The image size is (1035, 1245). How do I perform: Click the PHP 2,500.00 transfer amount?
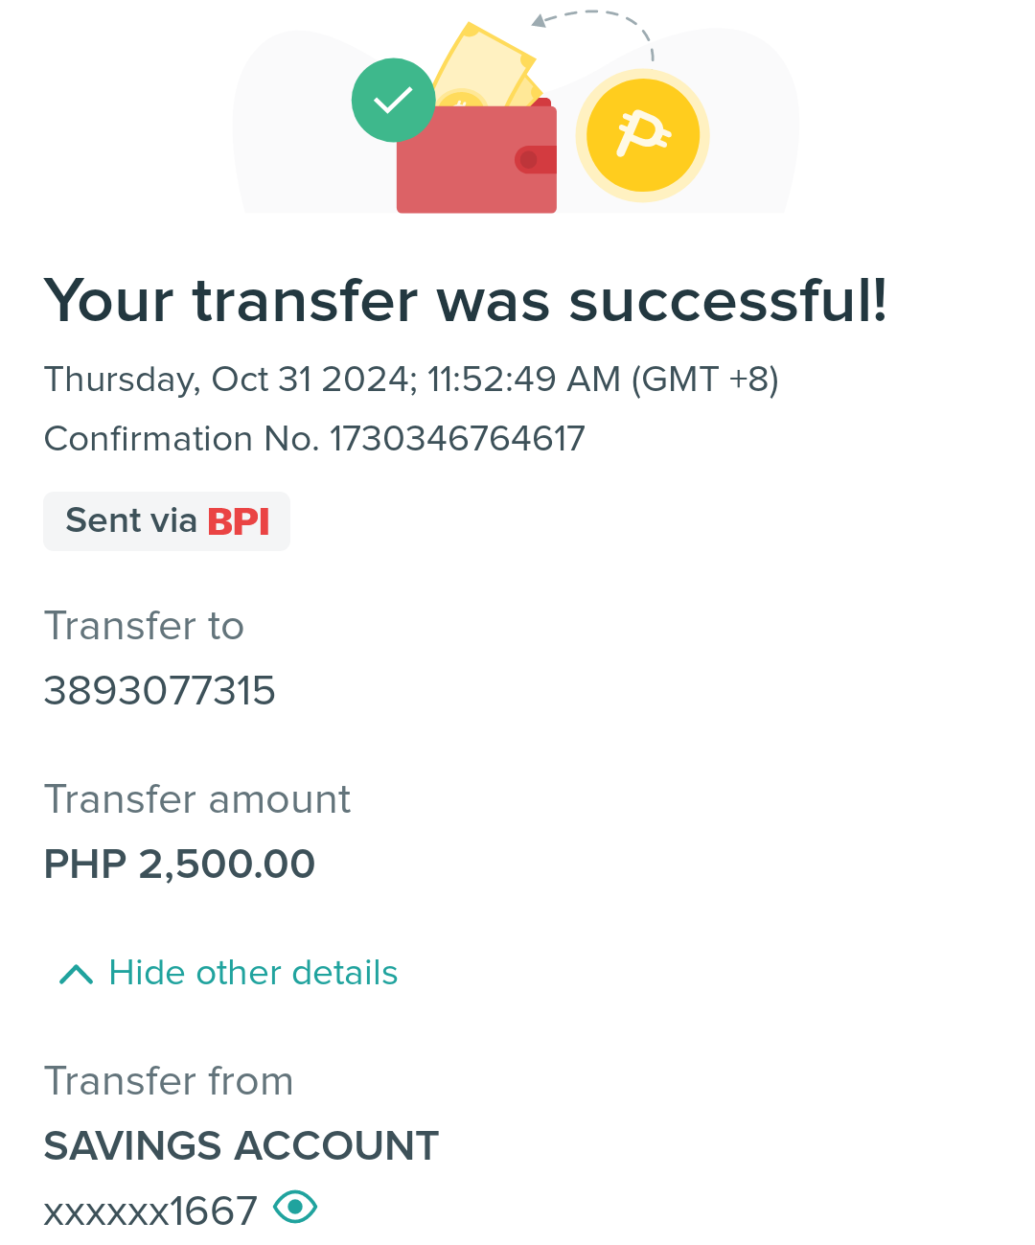click(x=179, y=865)
